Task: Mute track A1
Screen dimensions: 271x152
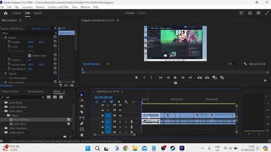Action: point(120,122)
